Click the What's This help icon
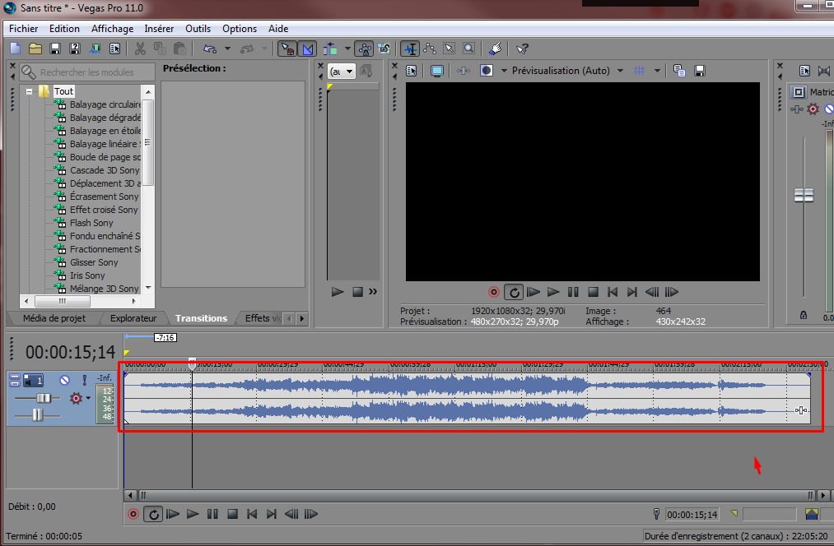Screen dimensions: 834x546 (522, 49)
